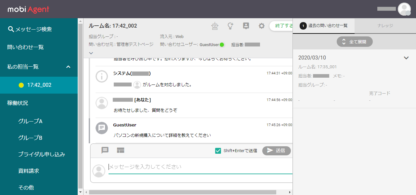Click the GuestUser name in the header
Viewport: 416px width, 195px height.
(x=209, y=45)
